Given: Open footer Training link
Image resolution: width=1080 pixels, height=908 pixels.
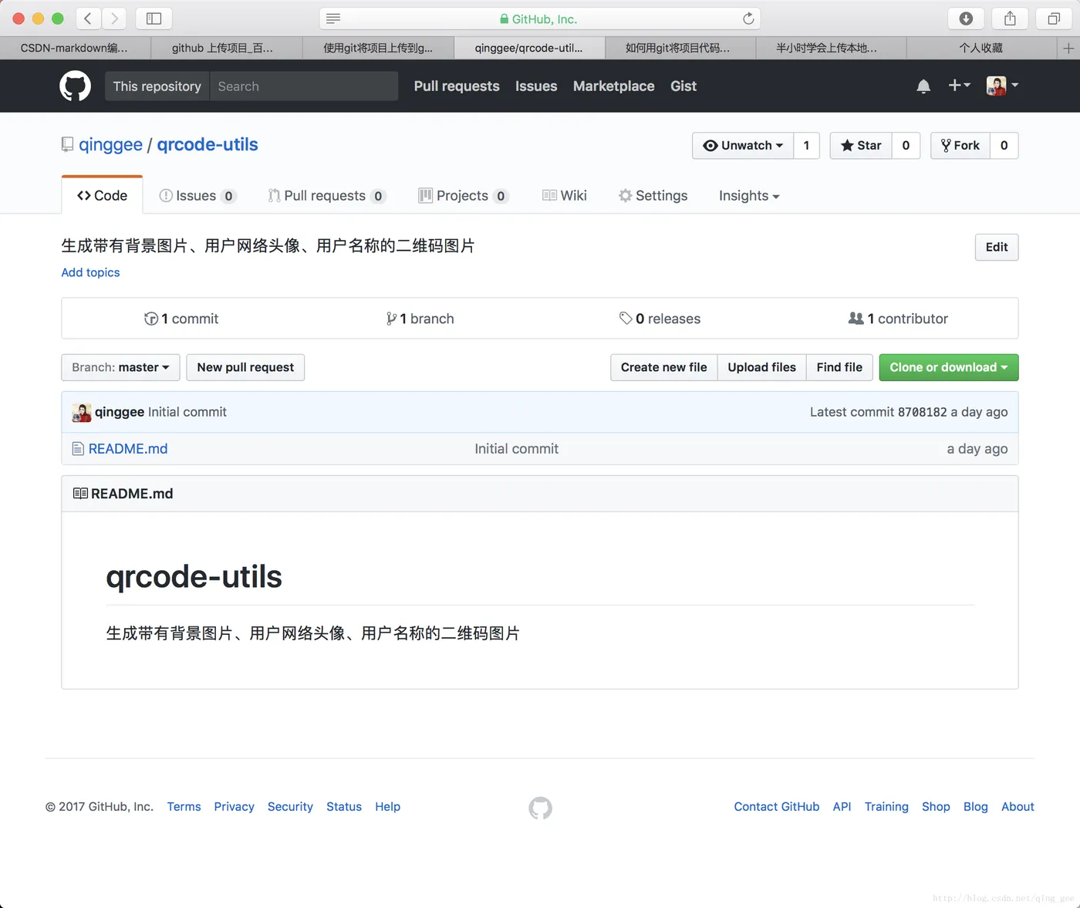Looking at the screenshot, I should 886,807.
